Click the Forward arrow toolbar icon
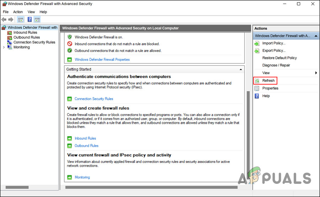The height and width of the screenshot is (197, 320). click(11, 20)
